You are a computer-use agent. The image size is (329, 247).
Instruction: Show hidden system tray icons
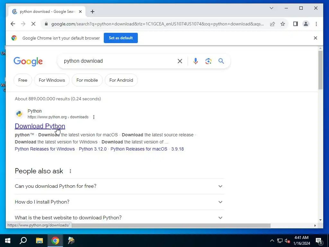point(272,241)
